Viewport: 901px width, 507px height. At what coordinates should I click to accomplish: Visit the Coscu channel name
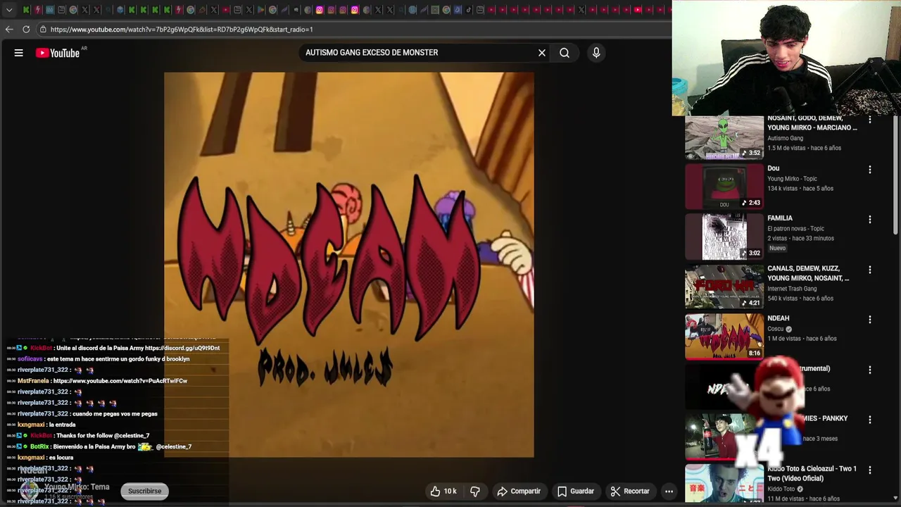click(x=776, y=329)
